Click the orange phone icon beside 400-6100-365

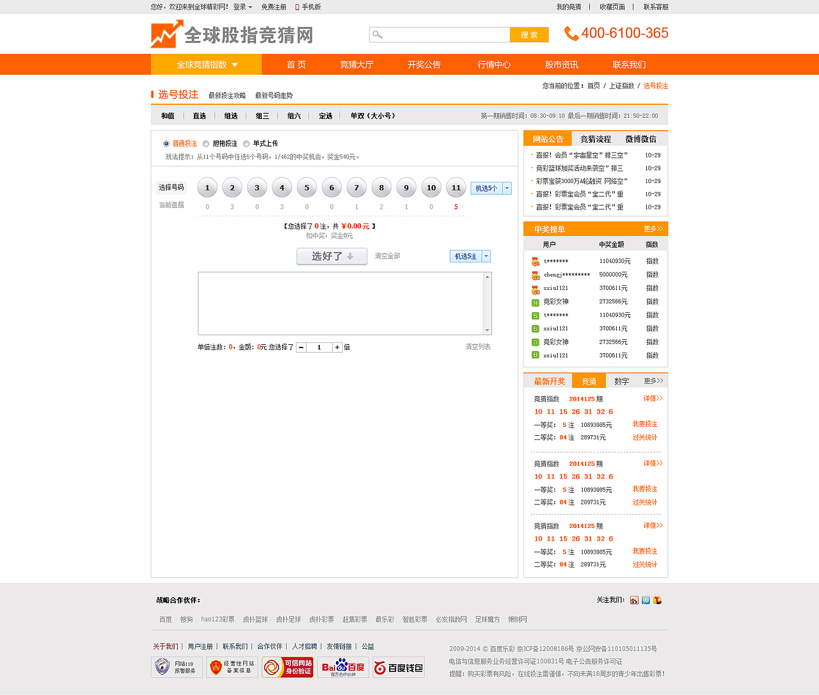pos(571,33)
